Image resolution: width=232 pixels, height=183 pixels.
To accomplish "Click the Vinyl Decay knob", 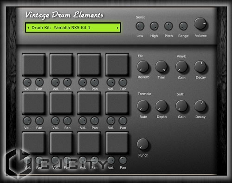I will (200, 67).
